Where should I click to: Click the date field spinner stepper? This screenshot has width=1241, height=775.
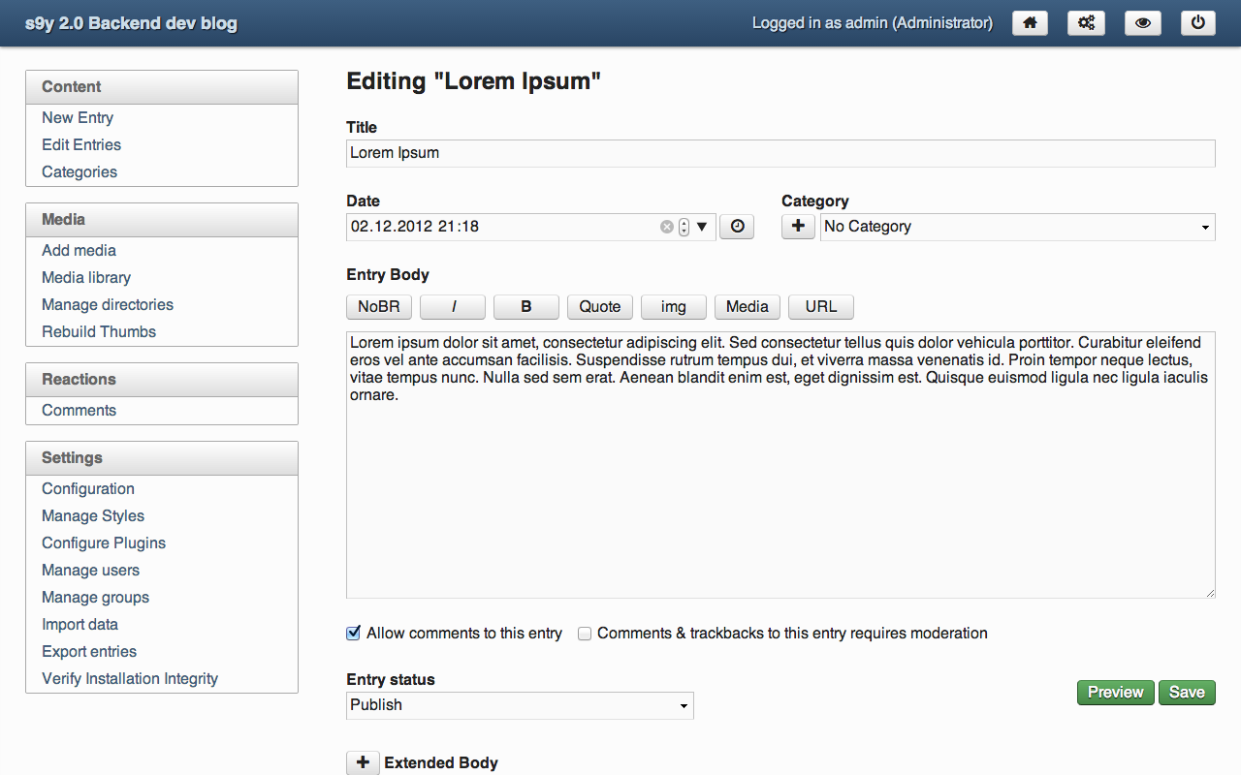pyautogui.click(x=684, y=227)
